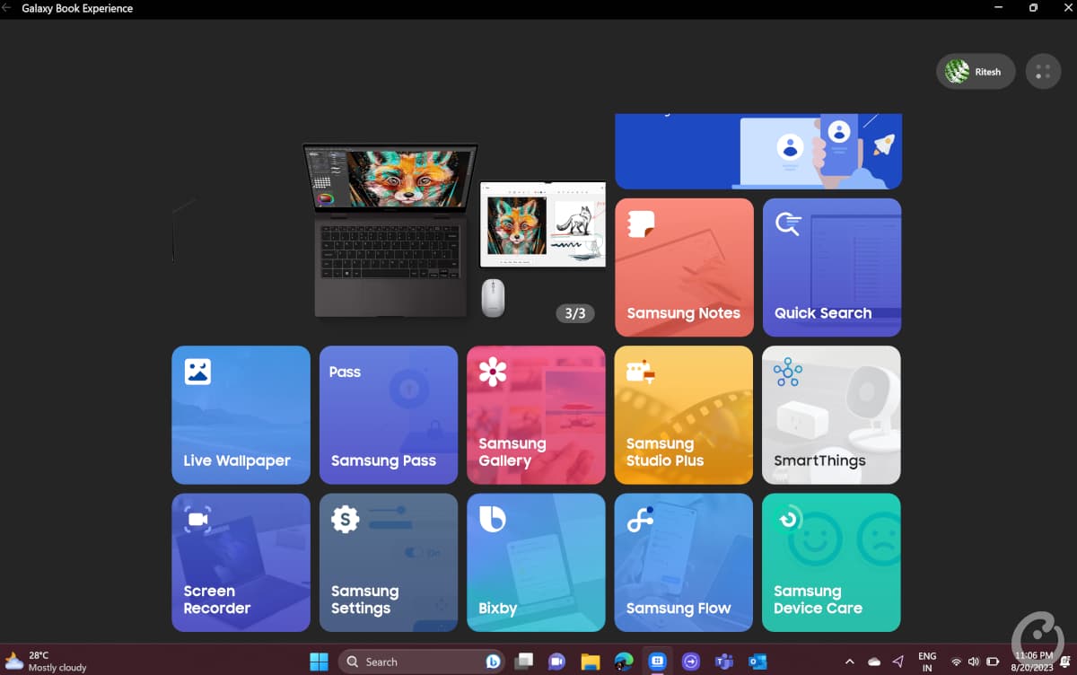Click the 3/3 slide indicator
Image resolution: width=1077 pixels, height=675 pixels.
[574, 313]
